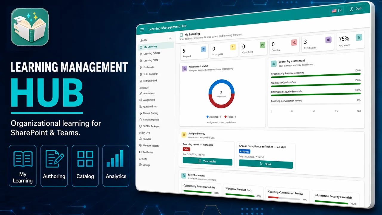Screen dimensions: 382x215
Task: Click the In progress clock icon
Action: pos(233,47)
